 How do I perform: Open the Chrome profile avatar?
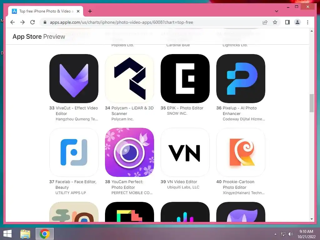pos(297,22)
